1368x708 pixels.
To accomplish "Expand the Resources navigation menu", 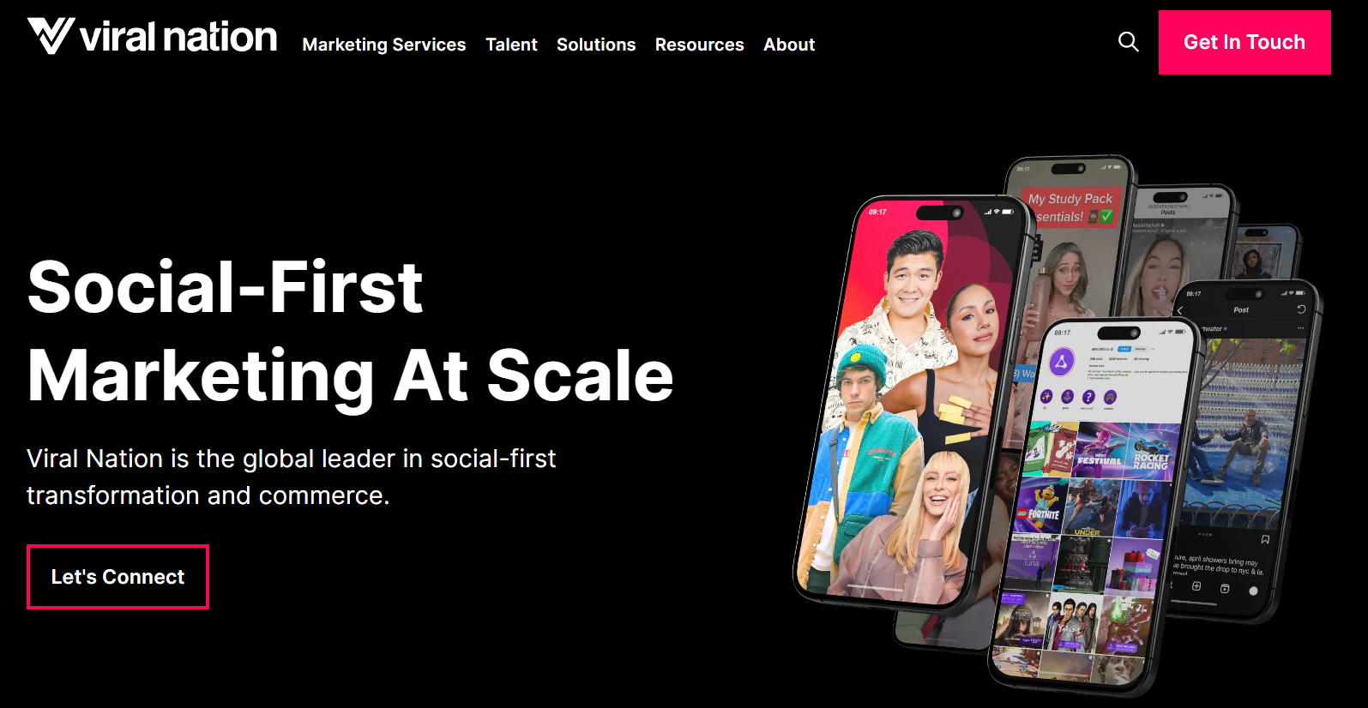I will click(x=700, y=45).
